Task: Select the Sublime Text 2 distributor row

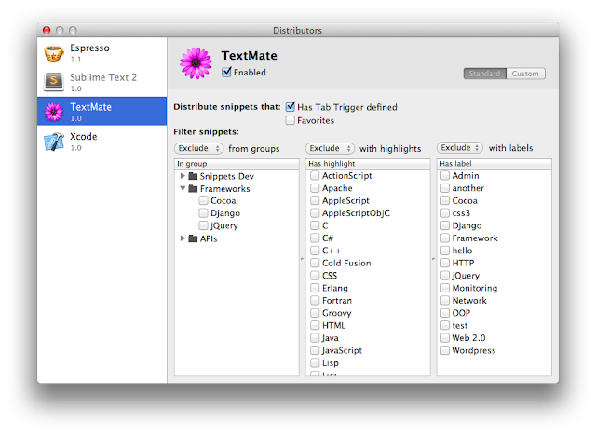Action: point(102,82)
